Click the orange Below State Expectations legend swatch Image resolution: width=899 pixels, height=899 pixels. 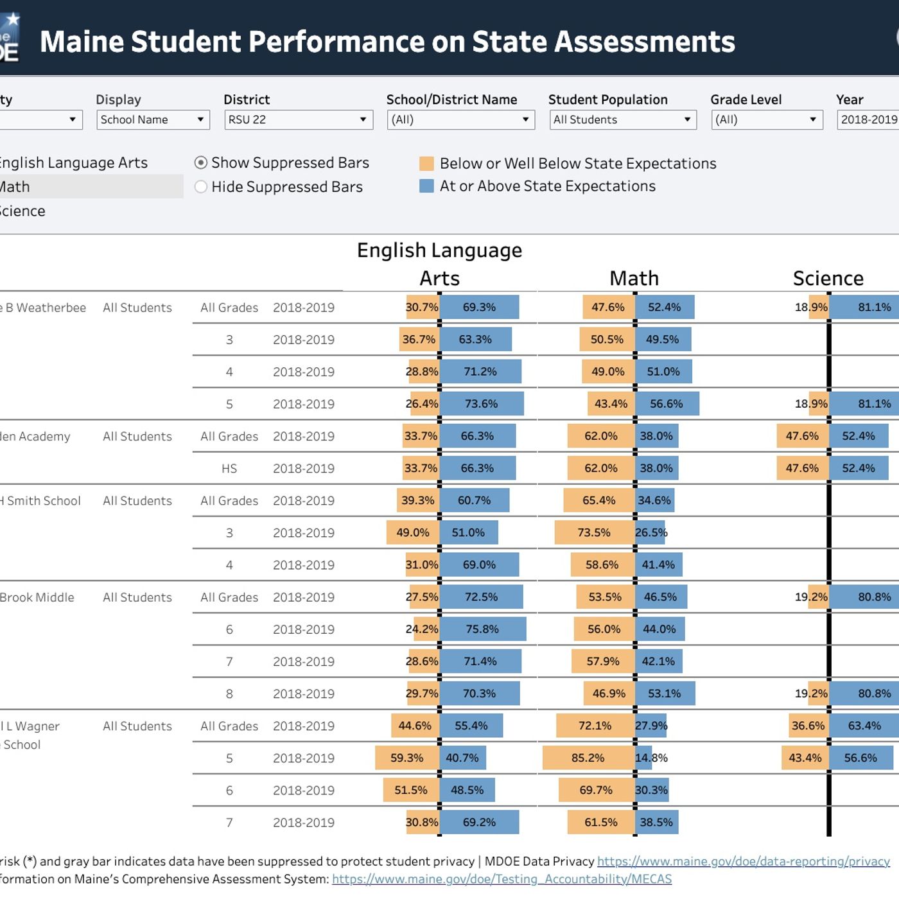click(x=426, y=164)
